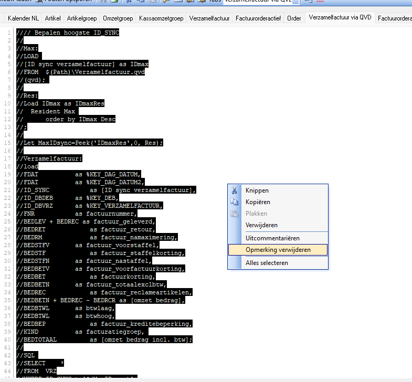Viewport: 412px width, 382px height.
Task: Click 'Load IDmax as IDmaxRes' line
Action: [60, 103]
